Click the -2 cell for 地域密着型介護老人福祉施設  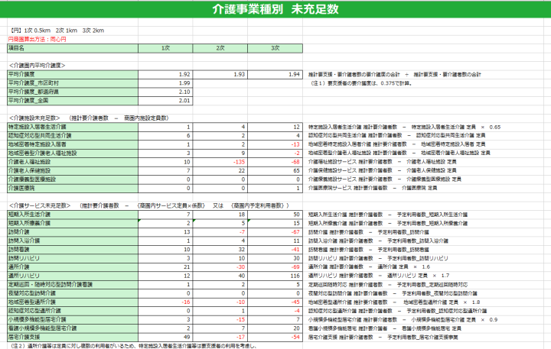pyautogui.click(x=275, y=153)
